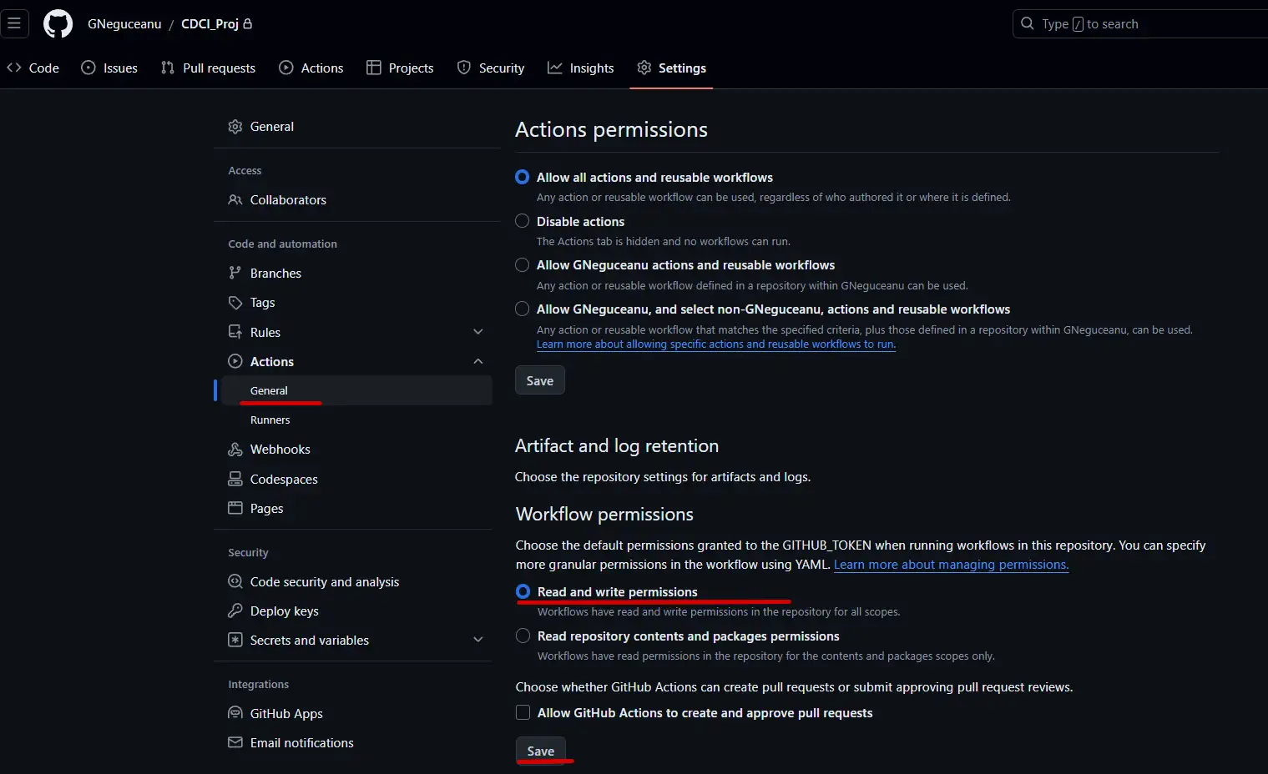Expand the Rules section chevron
Screen dimensions: 1268x774
477,331
